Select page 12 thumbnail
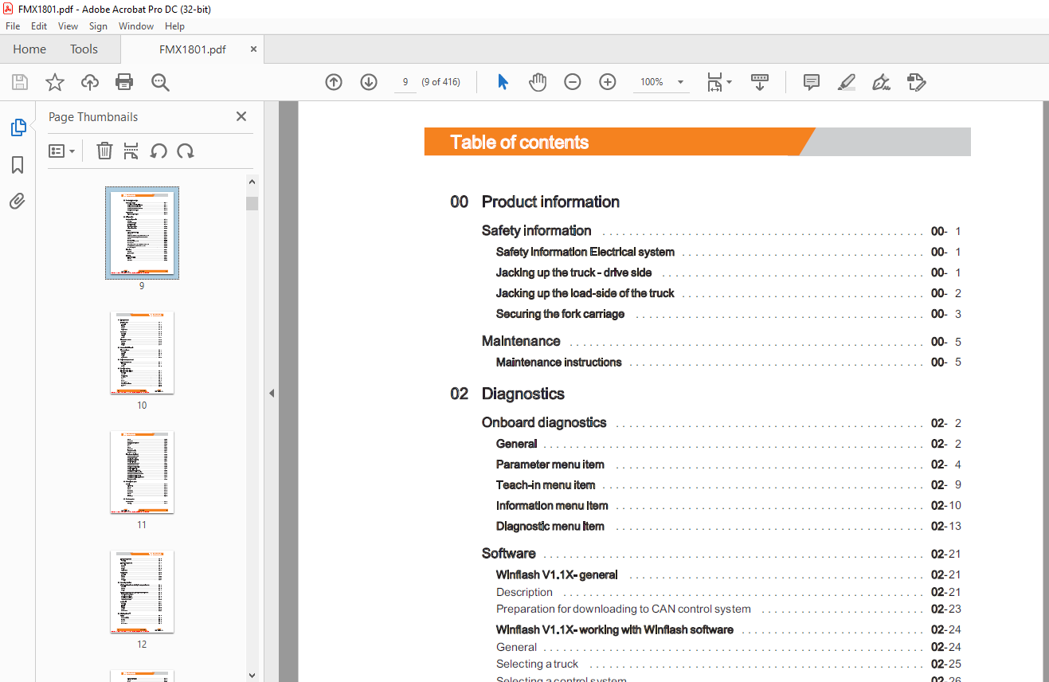Image resolution: width=1049 pixels, height=682 pixels. click(x=142, y=592)
